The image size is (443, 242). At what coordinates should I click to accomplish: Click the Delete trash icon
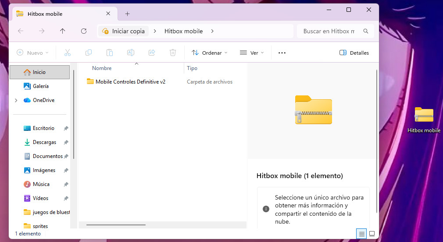(x=173, y=53)
